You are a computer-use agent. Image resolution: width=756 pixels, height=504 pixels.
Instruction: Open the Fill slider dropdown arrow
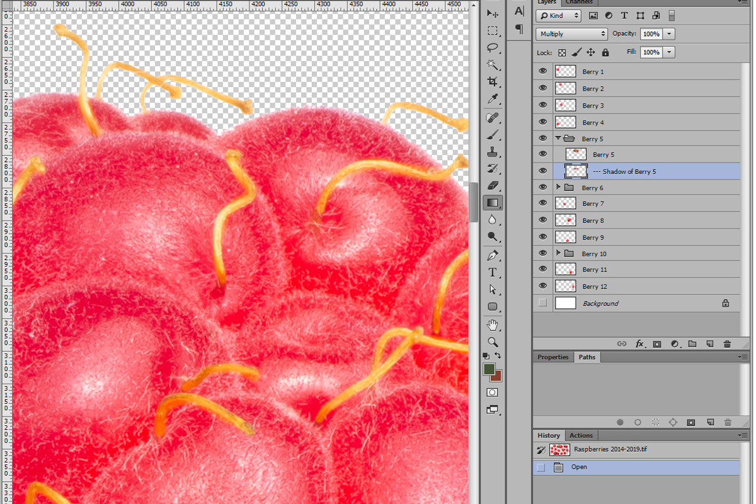pos(669,52)
